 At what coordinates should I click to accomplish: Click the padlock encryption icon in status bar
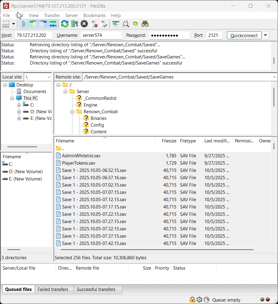[192, 300]
